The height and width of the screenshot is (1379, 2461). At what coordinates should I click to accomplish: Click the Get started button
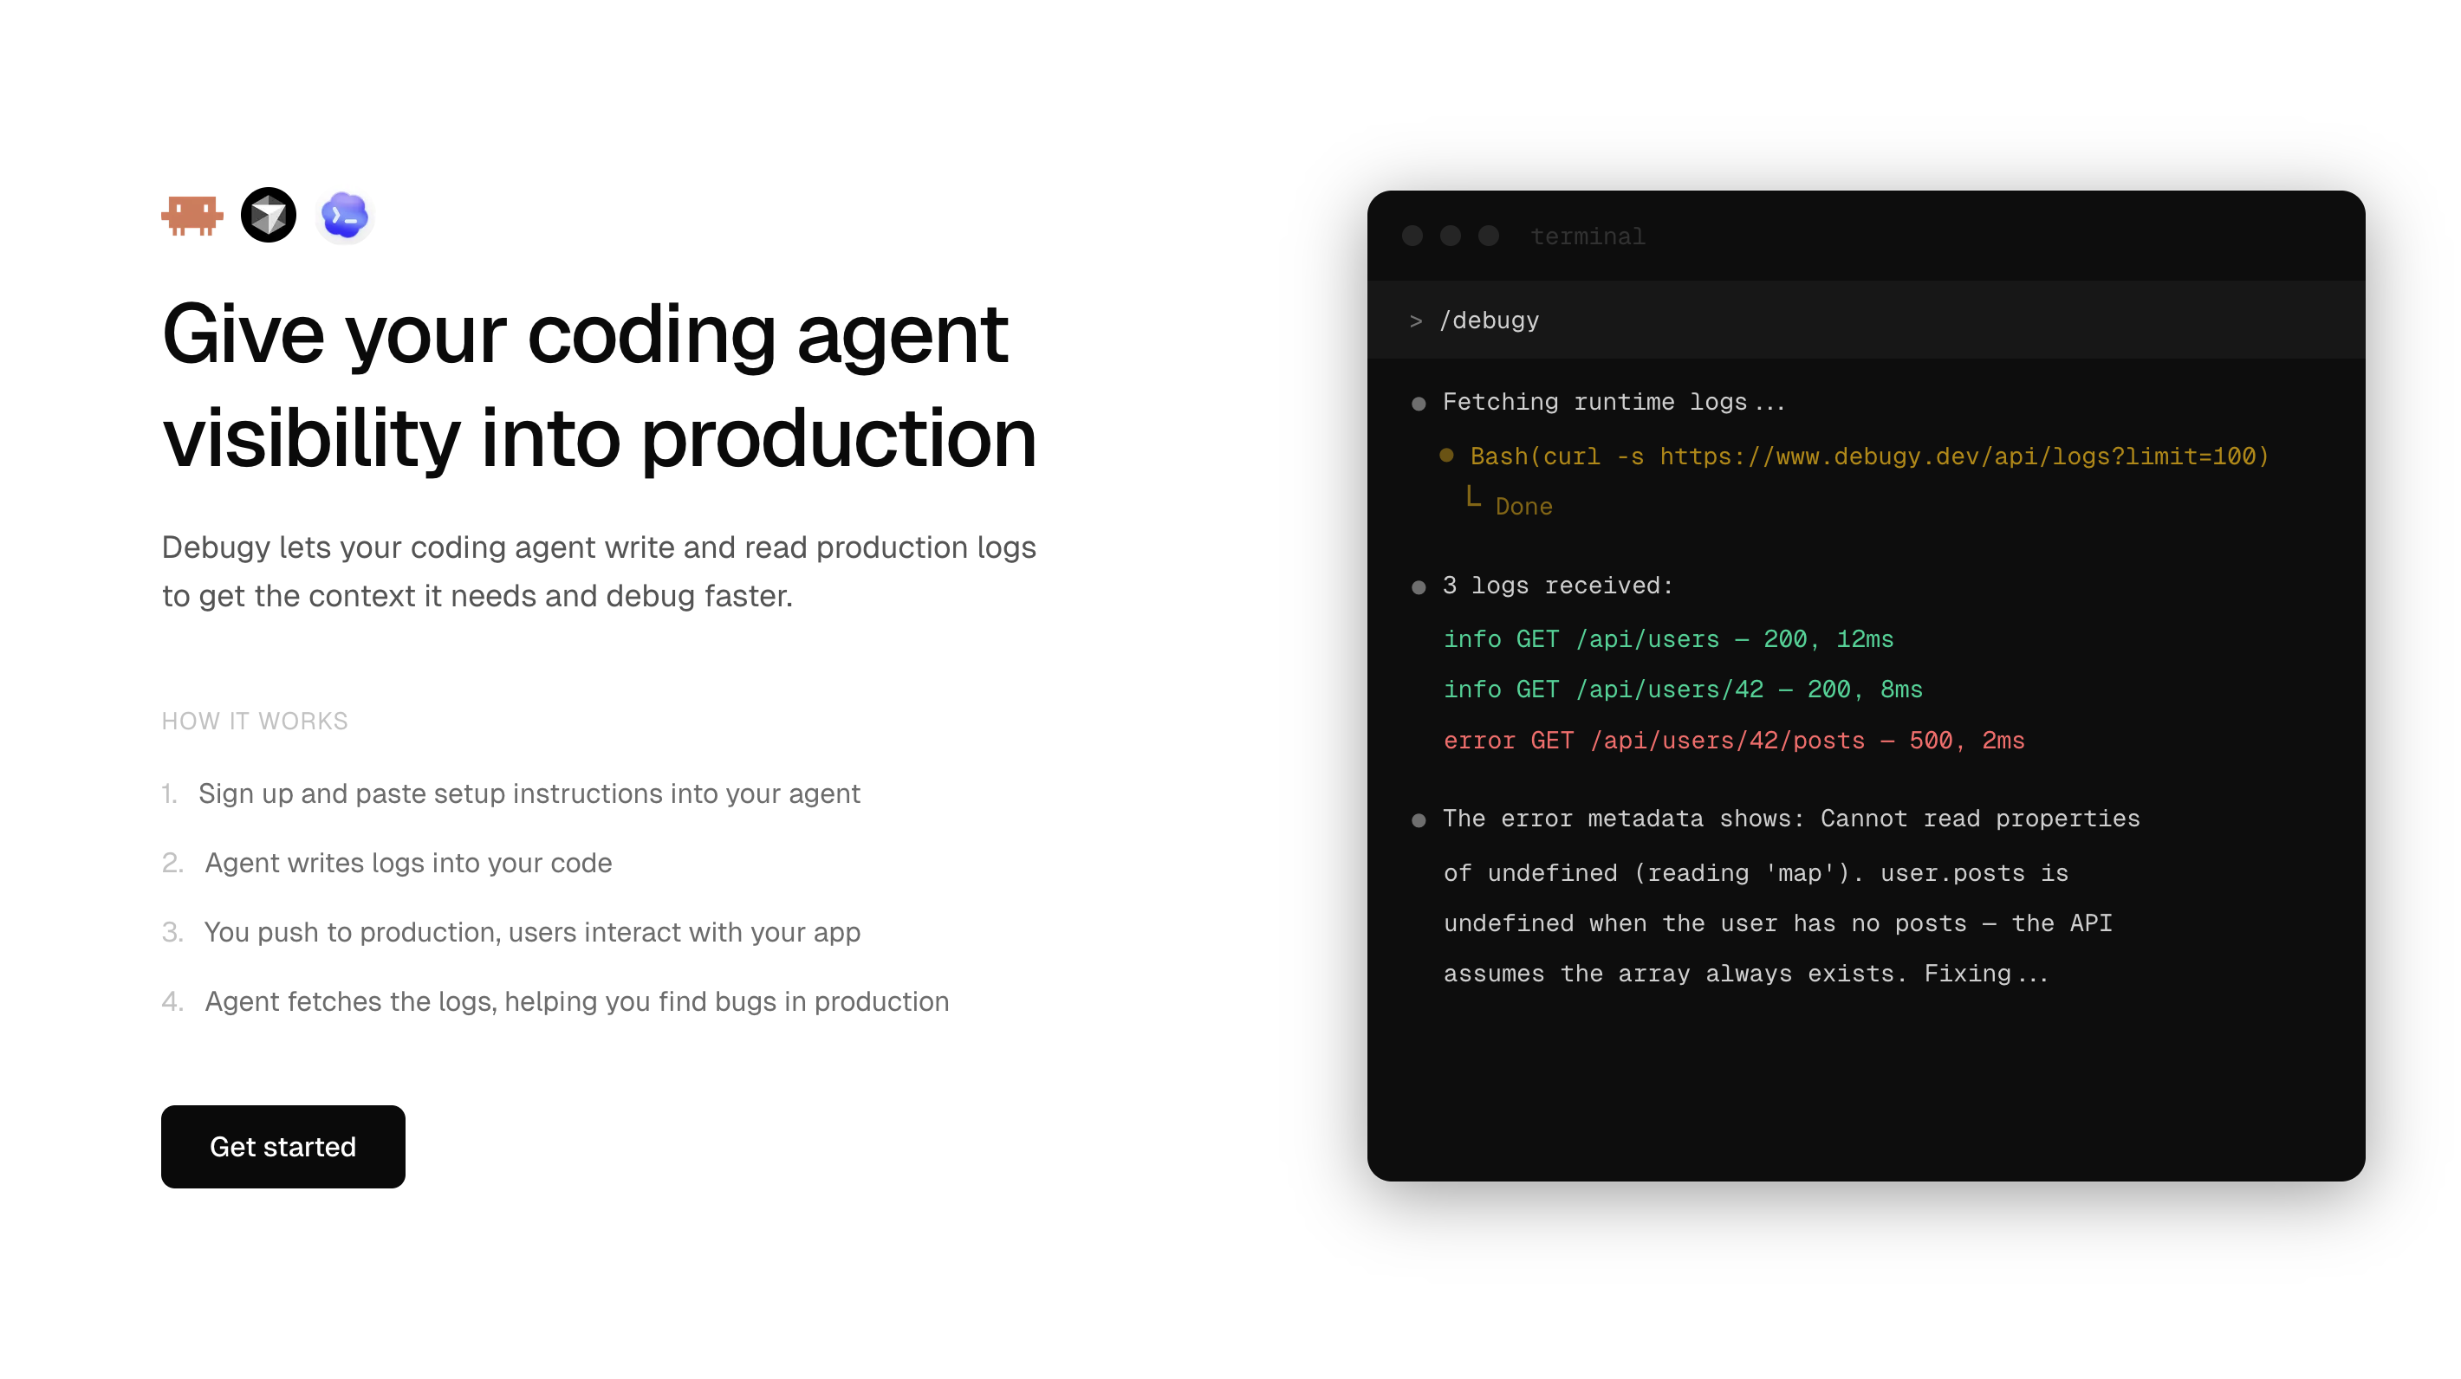[282, 1146]
